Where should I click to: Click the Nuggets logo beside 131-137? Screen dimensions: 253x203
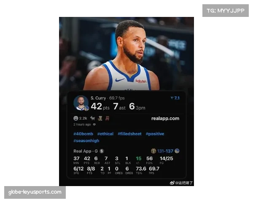153,151
